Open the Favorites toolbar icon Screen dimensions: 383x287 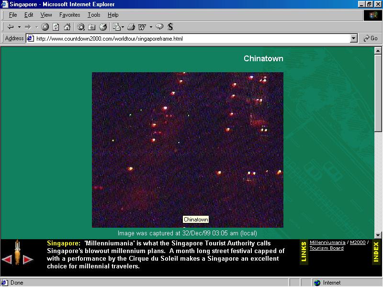(92, 27)
